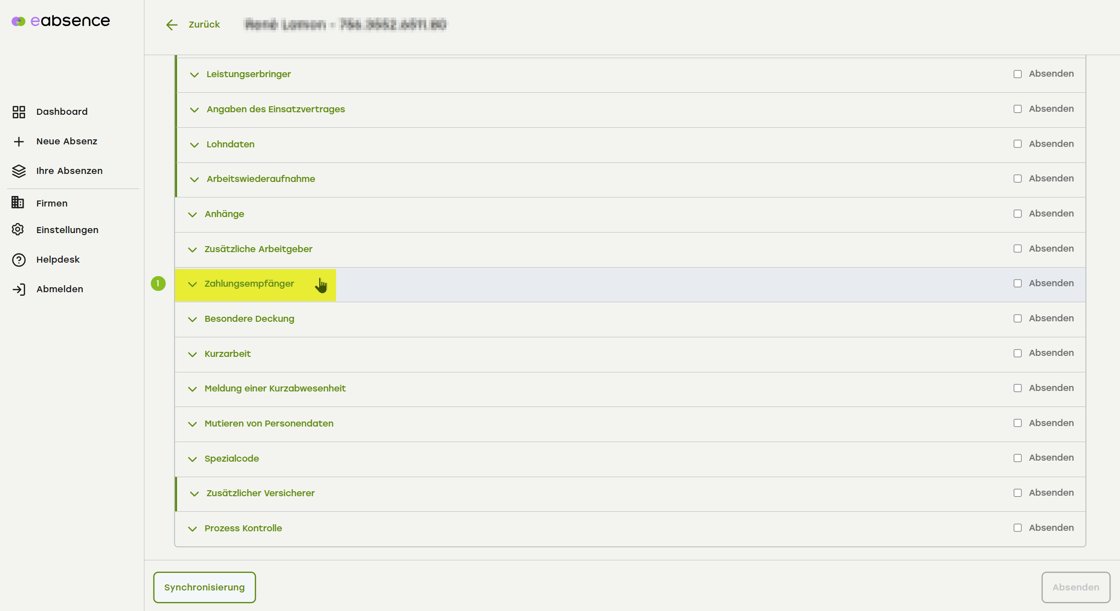Click the Helpdesk question mark icon
The height and width of the screenshot is (611, 1120).
point(19,260)
